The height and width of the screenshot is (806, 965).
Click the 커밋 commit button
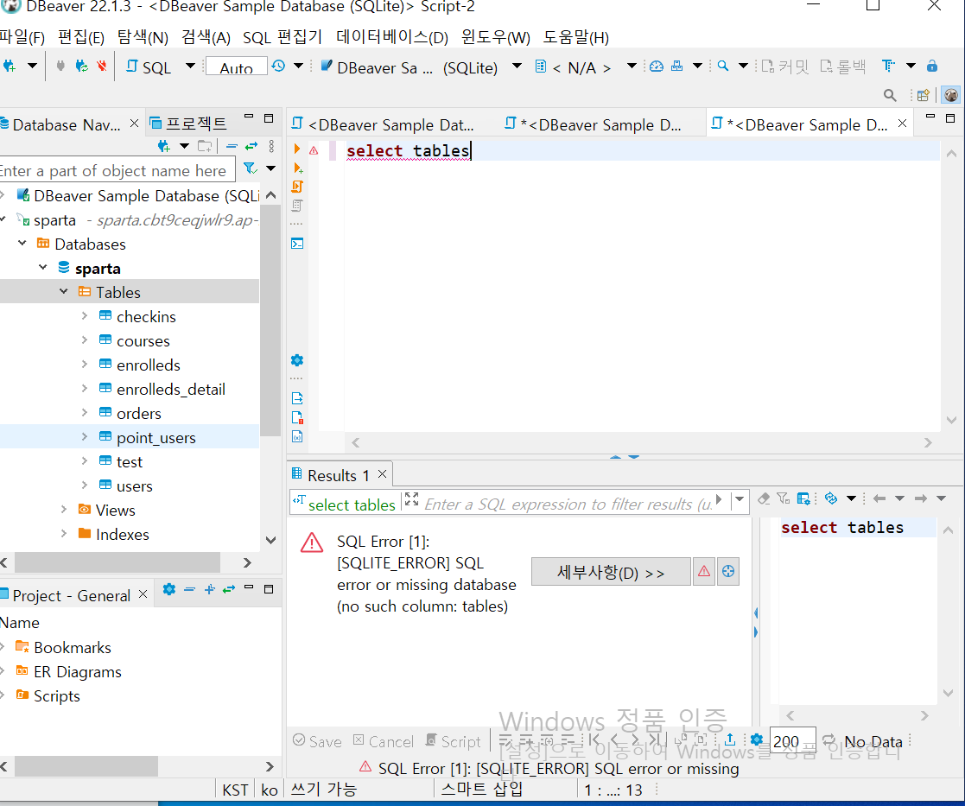point(785,67)
